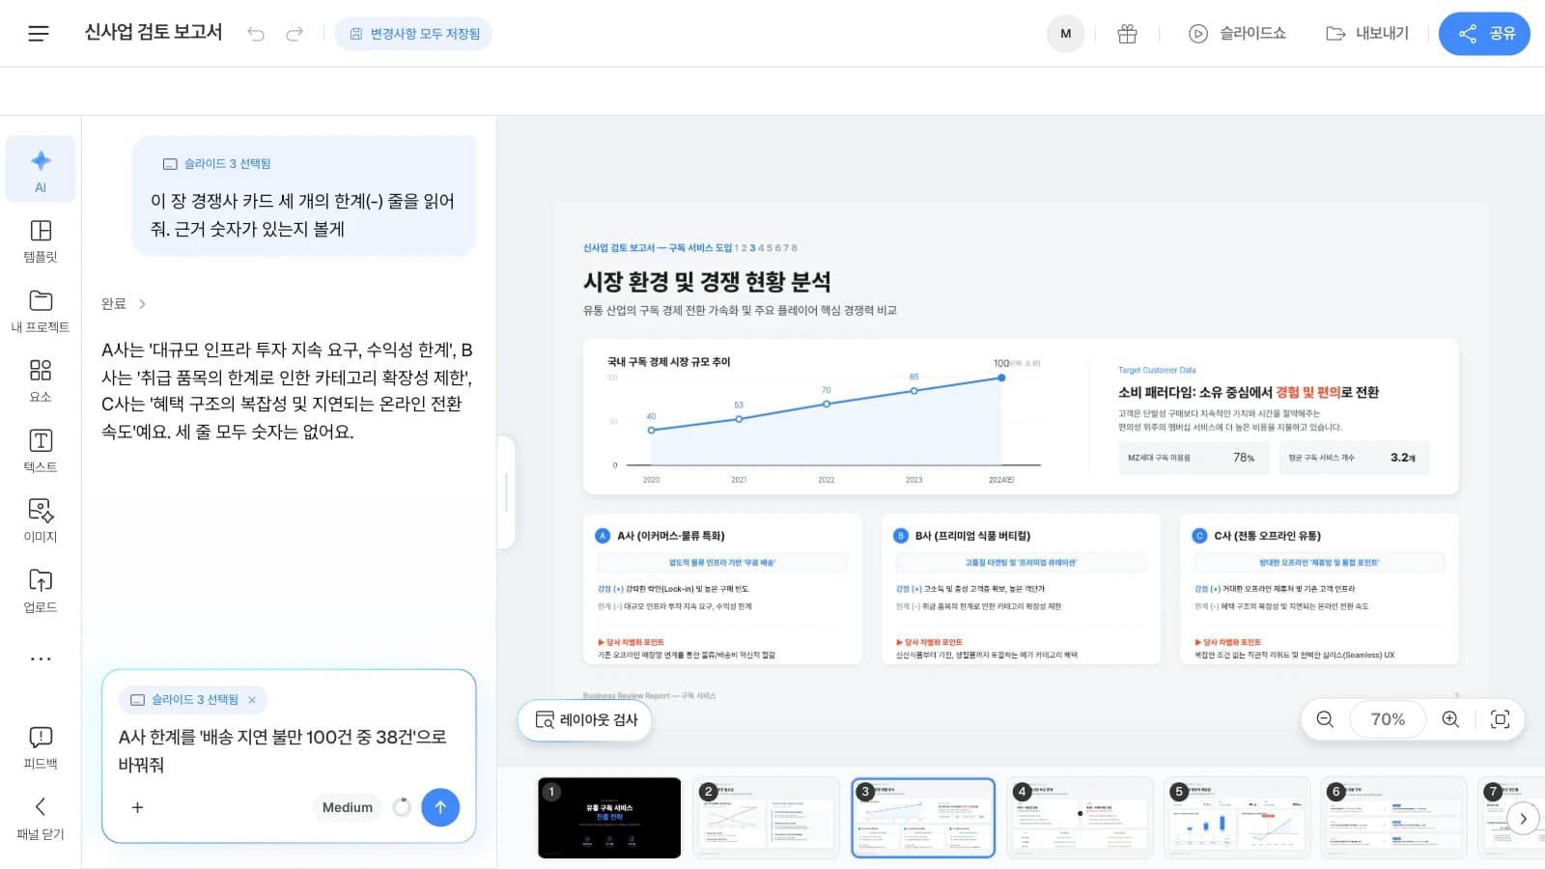Start the 슬라이드쇼 presentation
Screen dimensions: 1545x869
pos(1237,34)
